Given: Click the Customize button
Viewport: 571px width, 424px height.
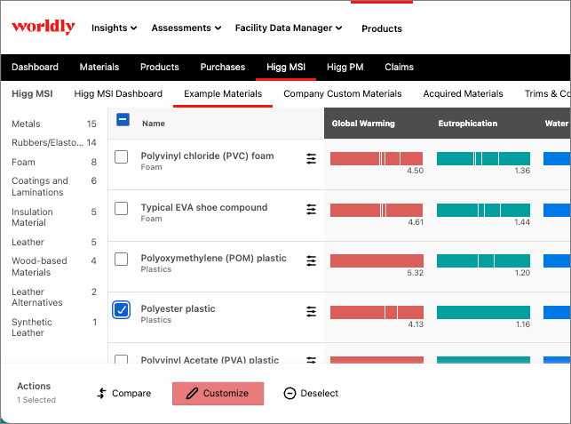Looking at the screenshot, I should pyautogui.click(x=218, y=394).
